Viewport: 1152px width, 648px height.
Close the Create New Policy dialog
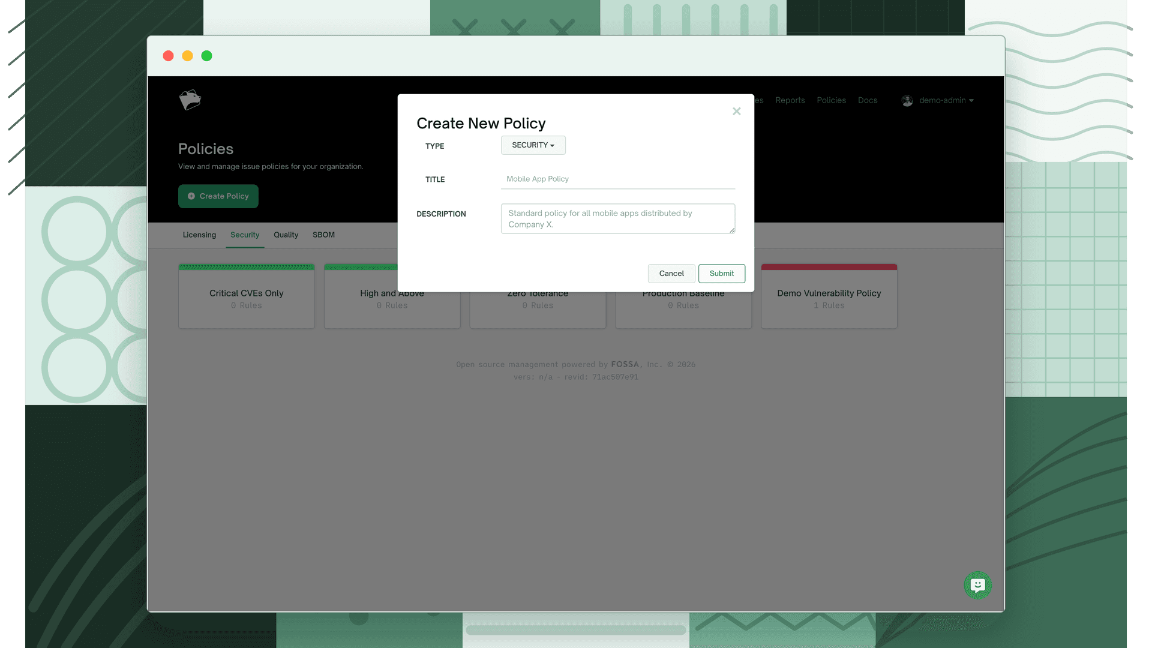click(x=736, y=111)
